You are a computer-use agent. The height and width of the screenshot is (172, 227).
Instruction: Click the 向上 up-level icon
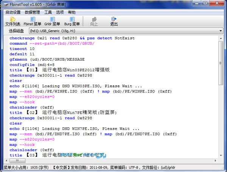click(x=94, y=19)
